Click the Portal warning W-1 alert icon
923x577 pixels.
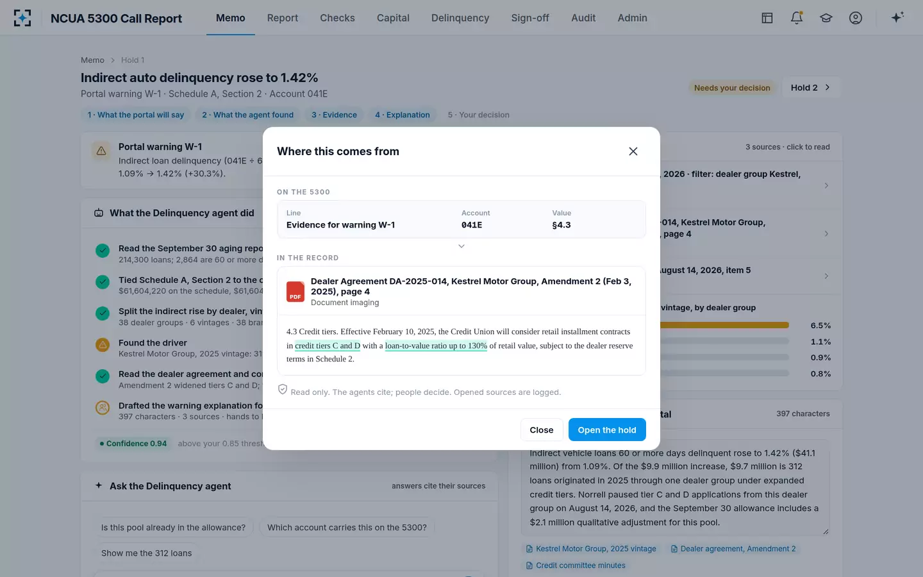[101, 151]
